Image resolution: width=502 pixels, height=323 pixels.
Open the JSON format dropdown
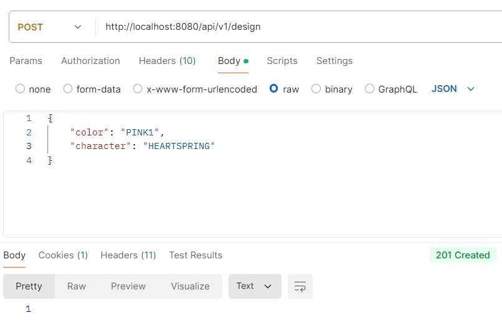(453, 89)
